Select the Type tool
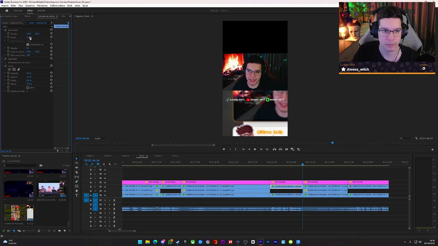The height and width of the screenshot is (246, 438). [x=77, y=195]
